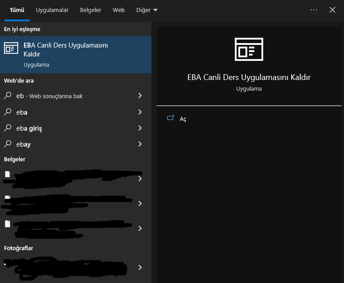The image size is (344, 283).
Task: Open 'eb - Web sonuçlarına bak' suggestion
Action: [76, 96]
